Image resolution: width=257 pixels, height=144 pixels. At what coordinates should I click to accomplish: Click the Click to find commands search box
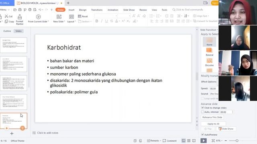click(188, 10)
